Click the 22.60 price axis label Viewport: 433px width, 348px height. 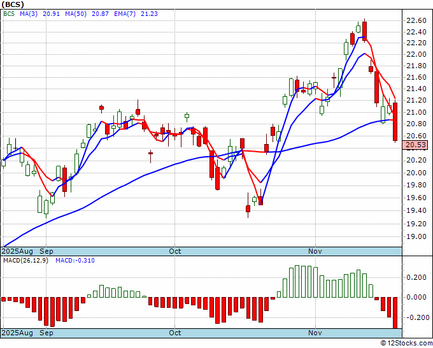(416, 21)
